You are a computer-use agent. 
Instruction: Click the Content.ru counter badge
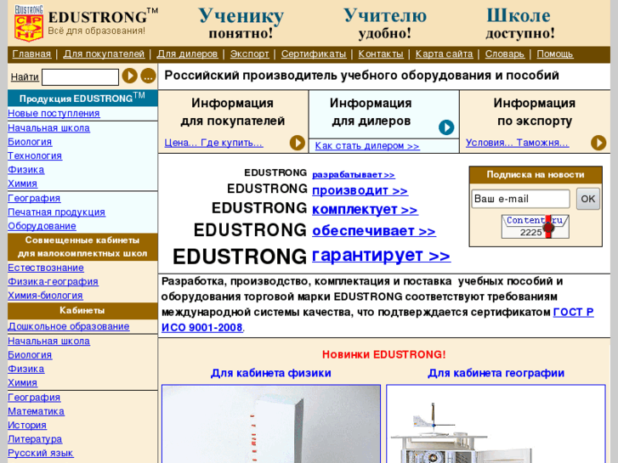point(536,227)
